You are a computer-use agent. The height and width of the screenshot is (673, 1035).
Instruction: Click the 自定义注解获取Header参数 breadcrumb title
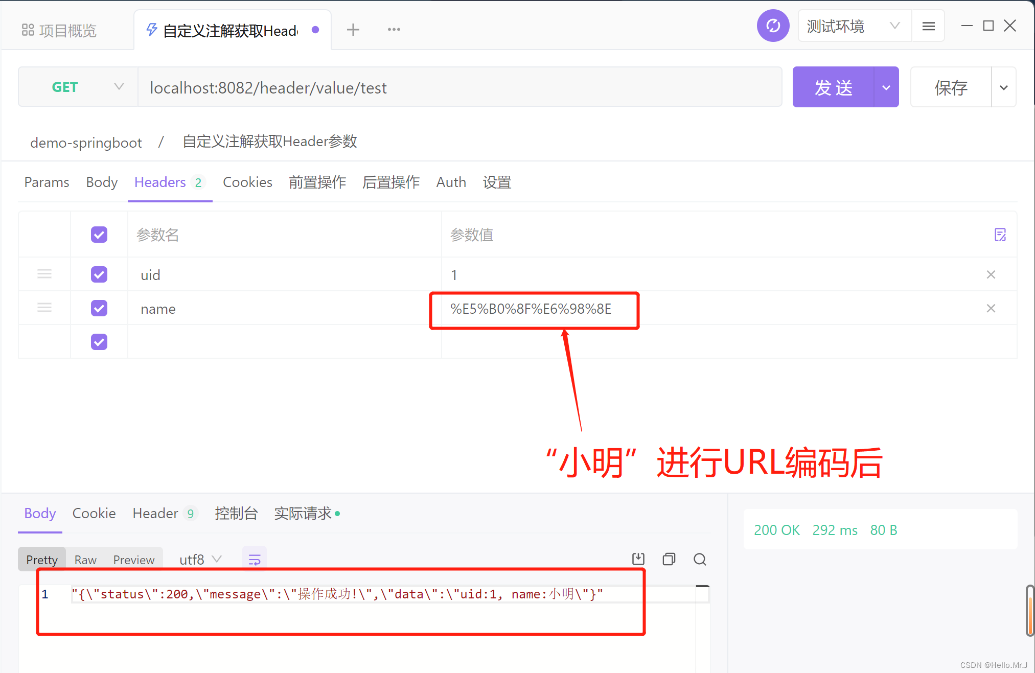click(x=270, y=141)
